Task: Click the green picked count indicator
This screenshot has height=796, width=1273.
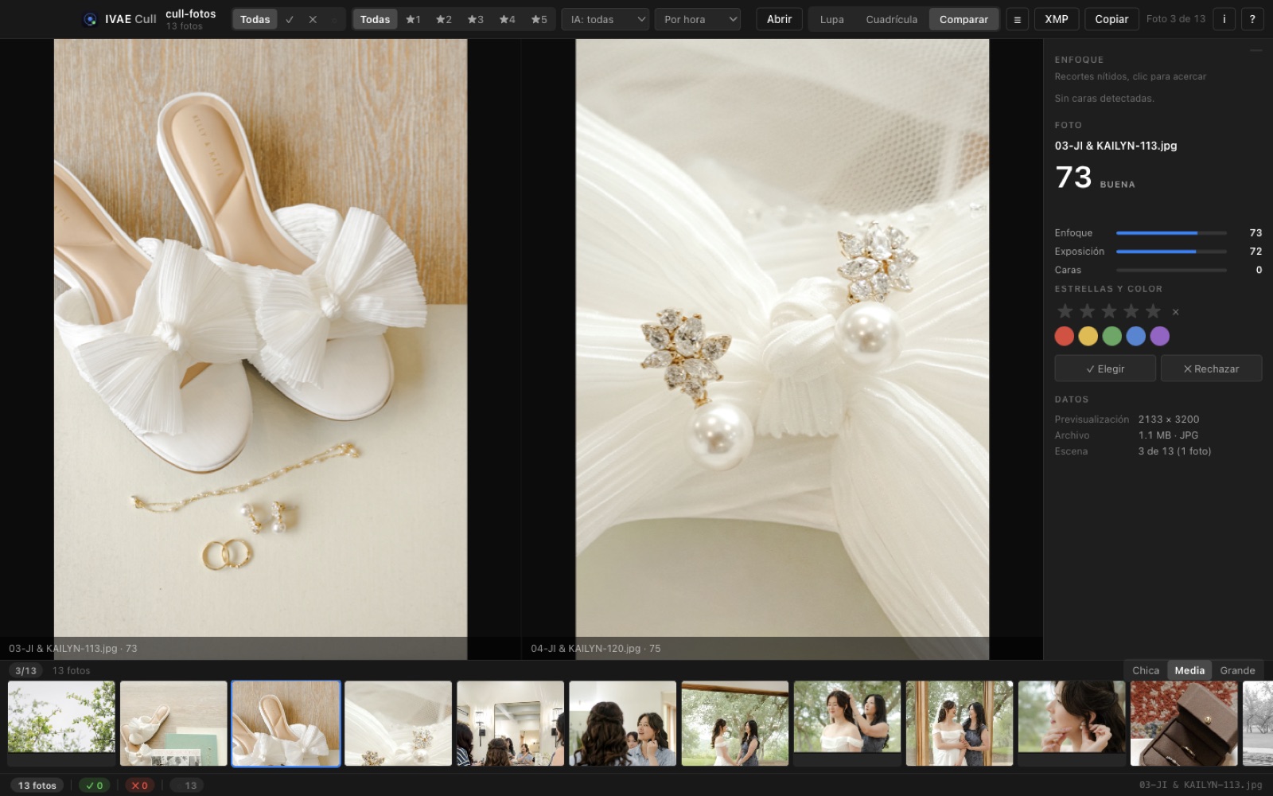Action: coord(95,785)
